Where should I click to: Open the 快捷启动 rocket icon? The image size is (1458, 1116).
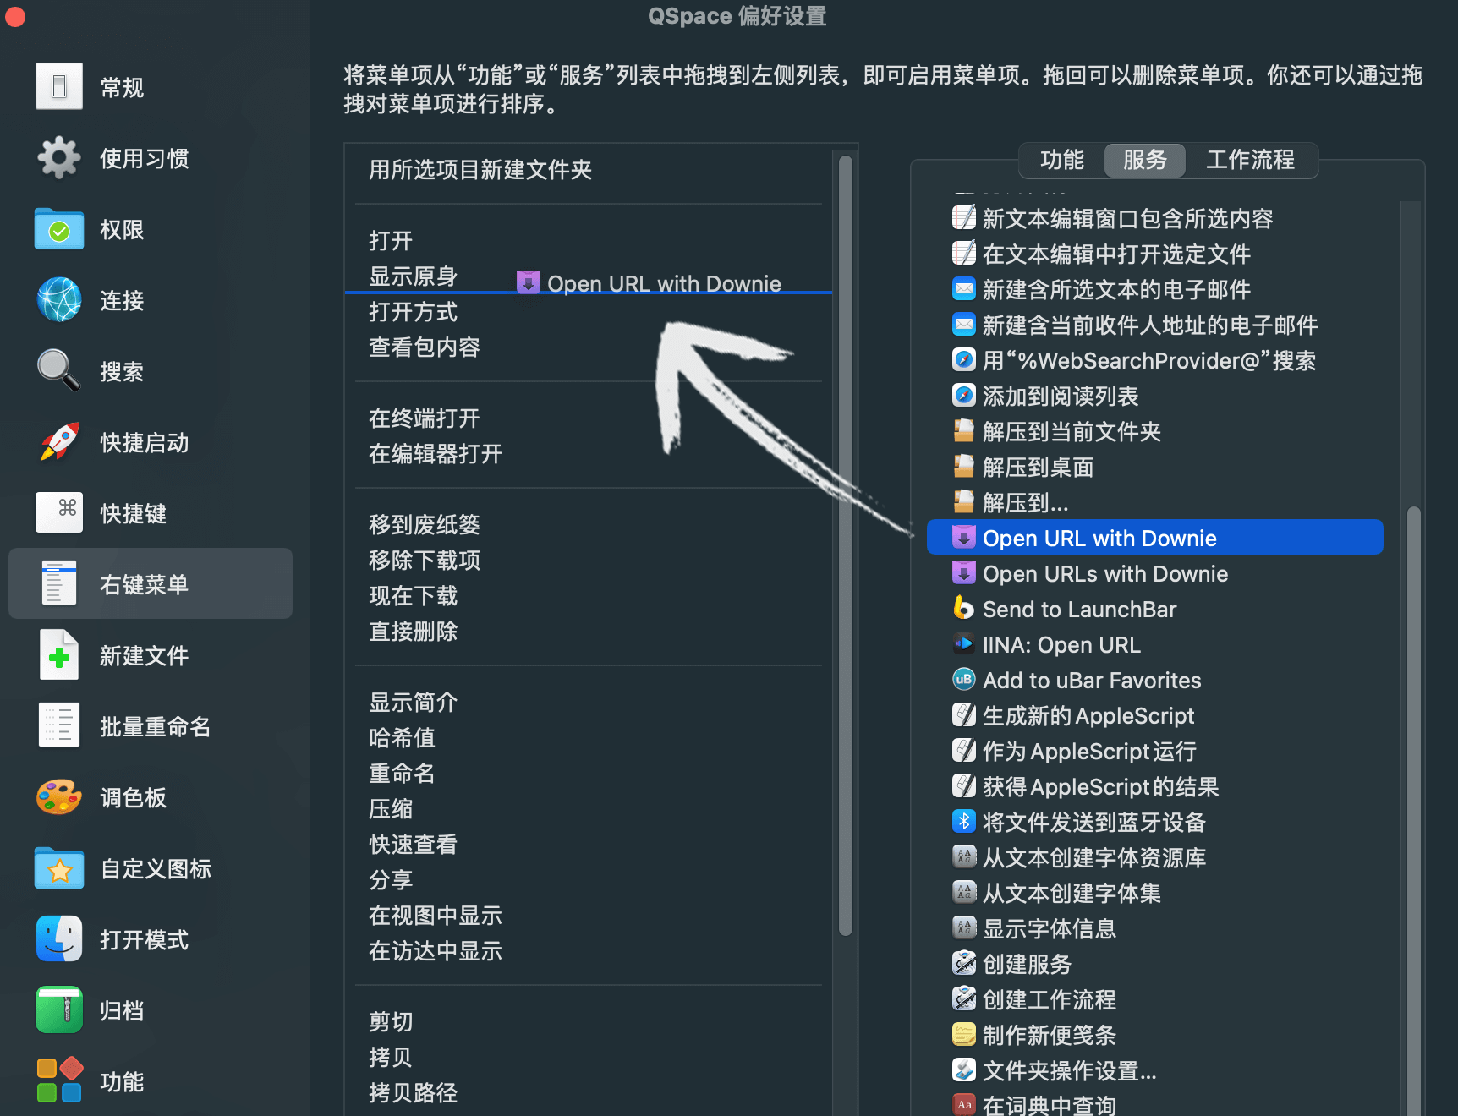(59, 442)
